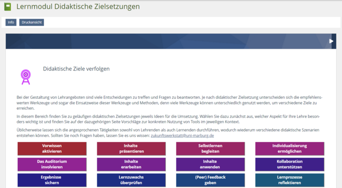Click the 'Ergebnisse sichern' tile
The width and height of the screenshot is (342, 188).
coord(52,180)
